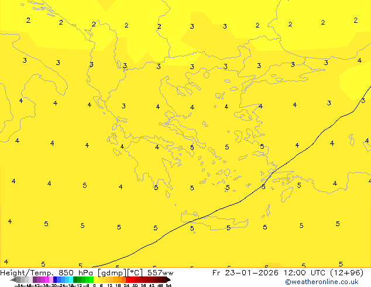Image resolution: width=371 pixels, height=287 pixels.
Task: Click the cyan legend swatch
Action: (x=71, y=279)
